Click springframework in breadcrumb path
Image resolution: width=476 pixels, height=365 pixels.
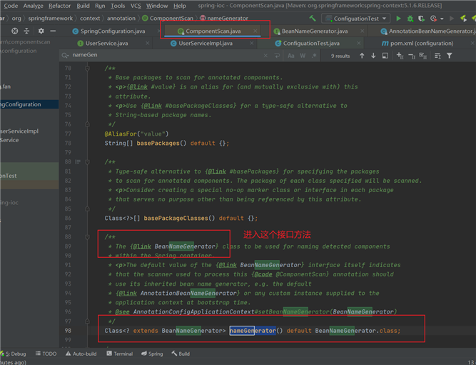click(51, 19)
